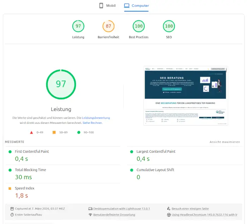This screenshot has height=224, width=247.
Task: Click the Speed Index label
Action: point(25,188)
